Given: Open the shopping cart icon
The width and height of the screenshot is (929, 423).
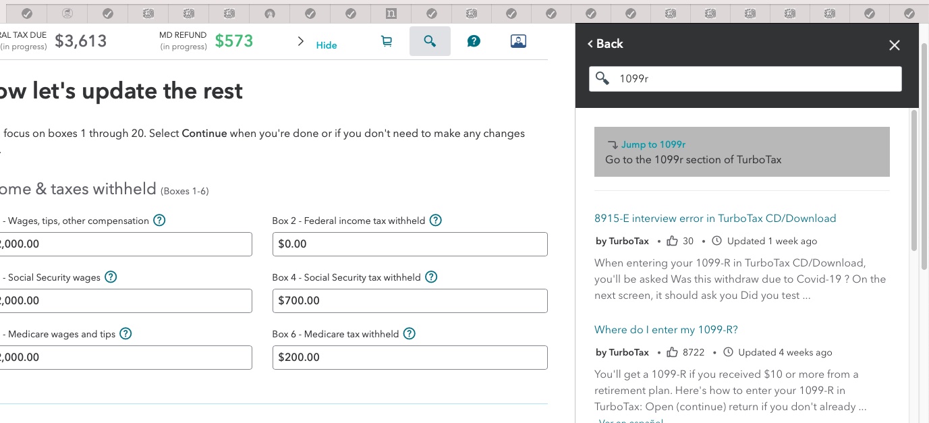Looking at the screenshot, I should click(x=387, y=41).
